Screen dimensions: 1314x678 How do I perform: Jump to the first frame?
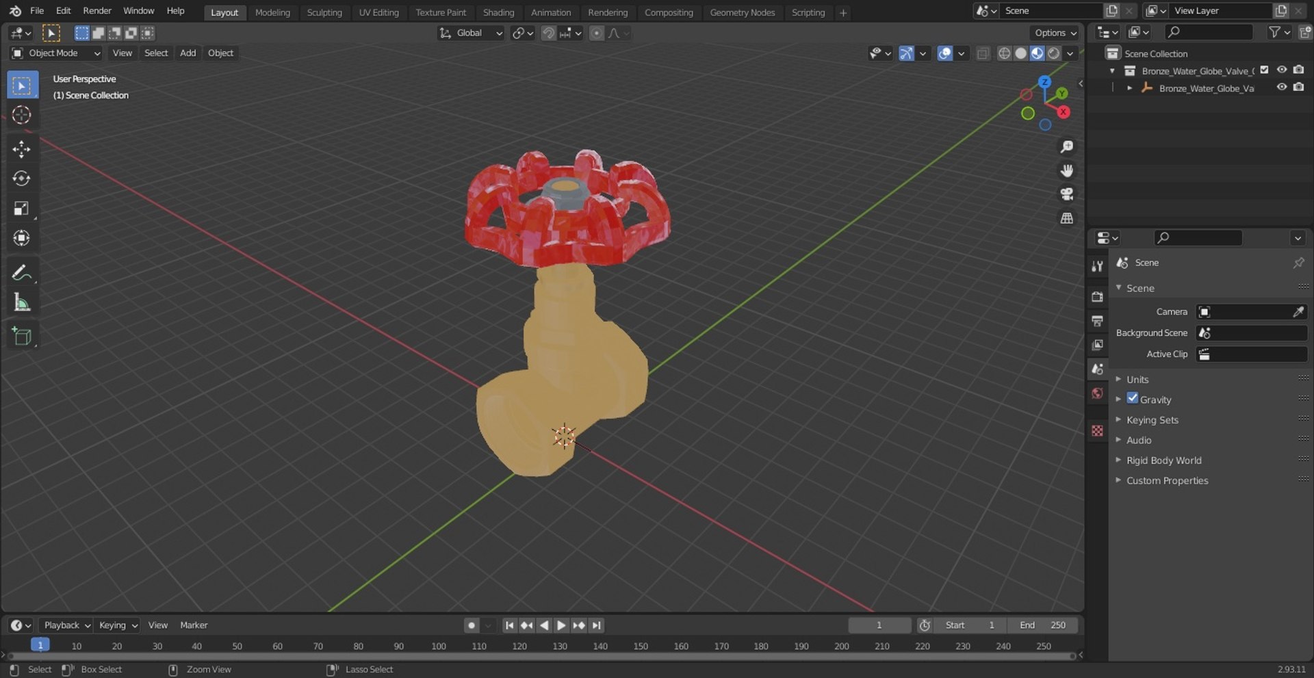pyautogui.click(x=509, y=625)
